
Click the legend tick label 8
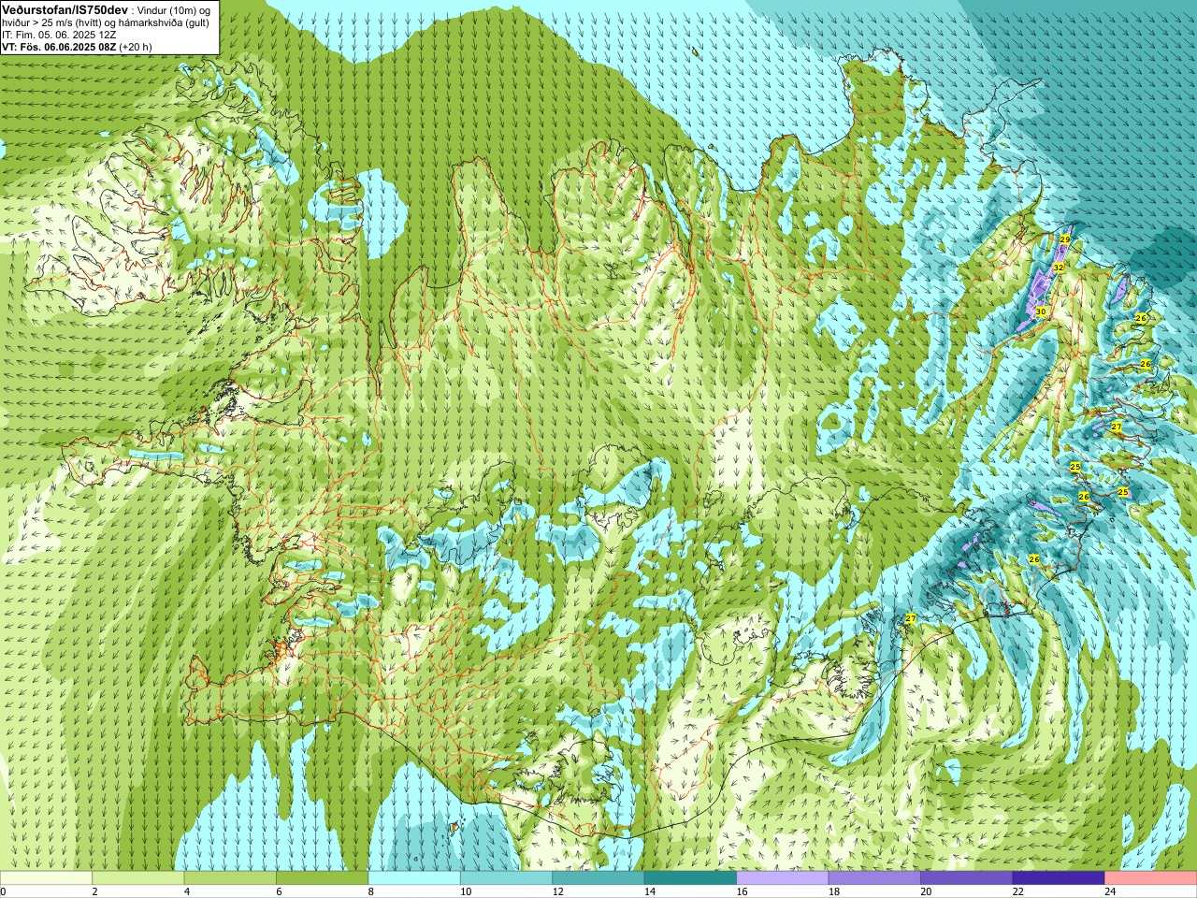(370, 891)
